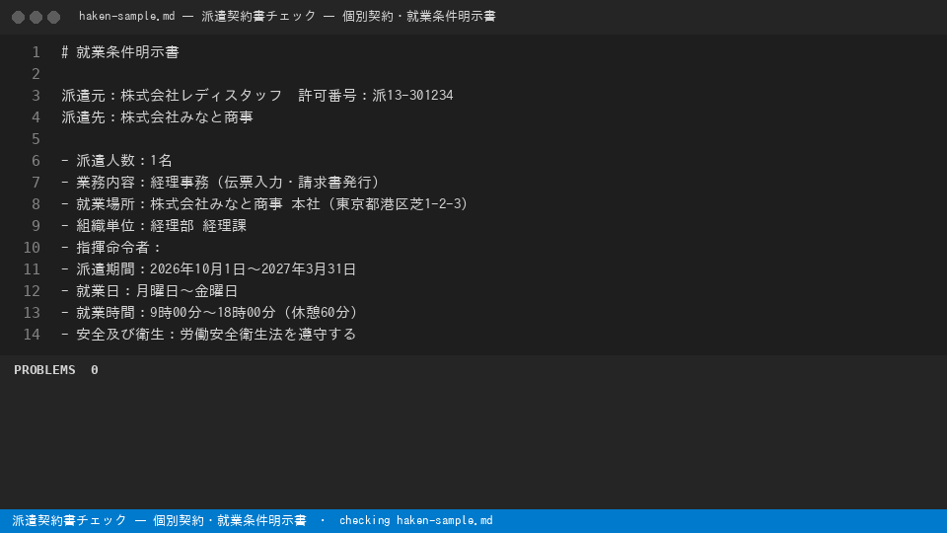Click line number 14 in the gutter
The height and width of the screenshot is (533, 947).
[x=32, y=335]
